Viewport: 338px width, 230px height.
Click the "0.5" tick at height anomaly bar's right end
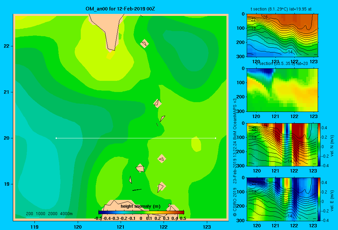tap(183, 218)
